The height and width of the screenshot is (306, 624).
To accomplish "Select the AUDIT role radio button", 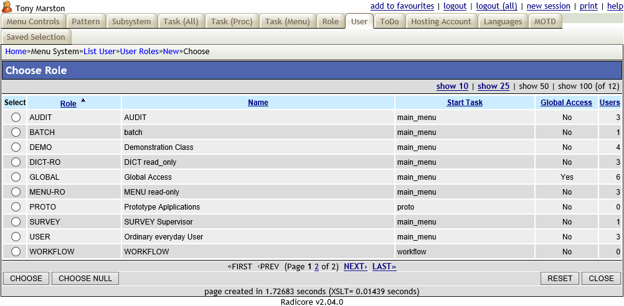I will (16, 118).
